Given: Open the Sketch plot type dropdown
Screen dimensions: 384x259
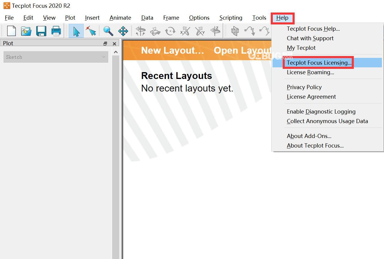Looking at the screenshot, I should [56, 57].
